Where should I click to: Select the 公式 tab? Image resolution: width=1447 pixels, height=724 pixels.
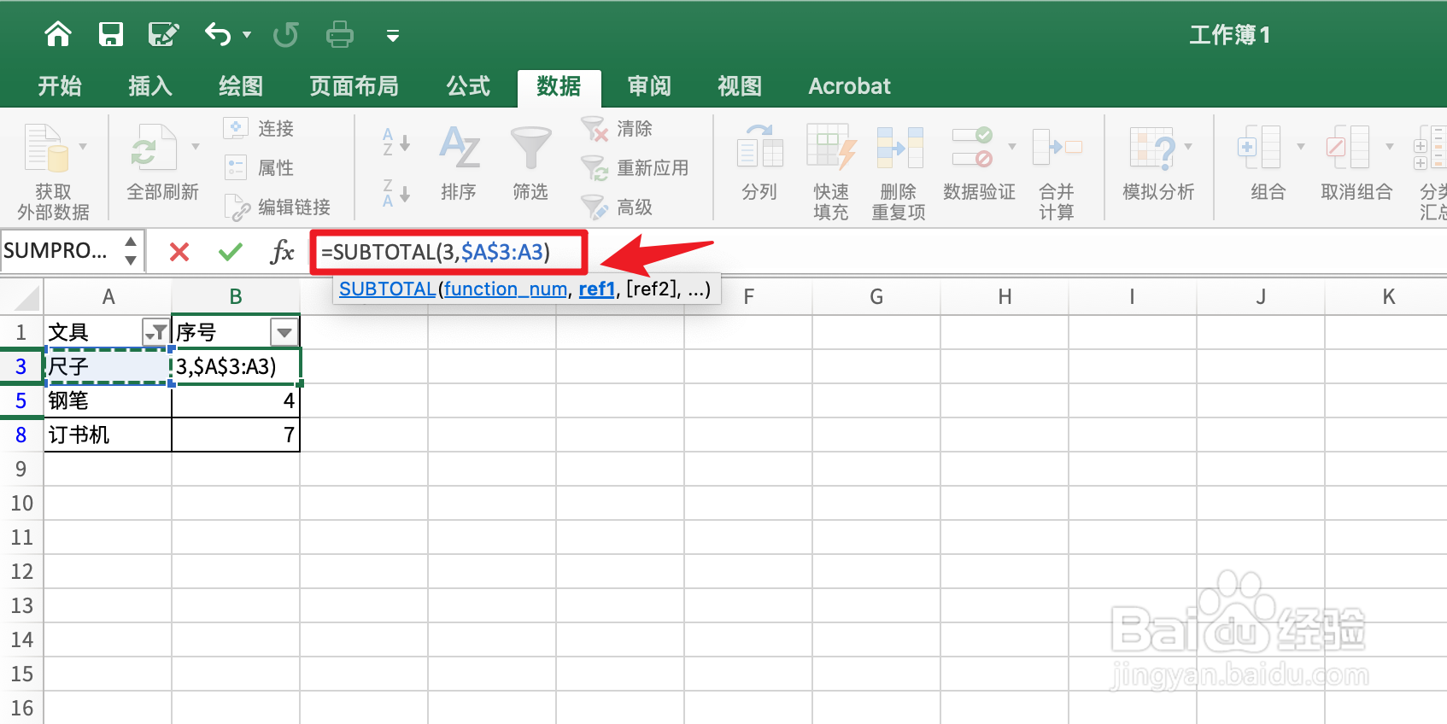[468, 86]
